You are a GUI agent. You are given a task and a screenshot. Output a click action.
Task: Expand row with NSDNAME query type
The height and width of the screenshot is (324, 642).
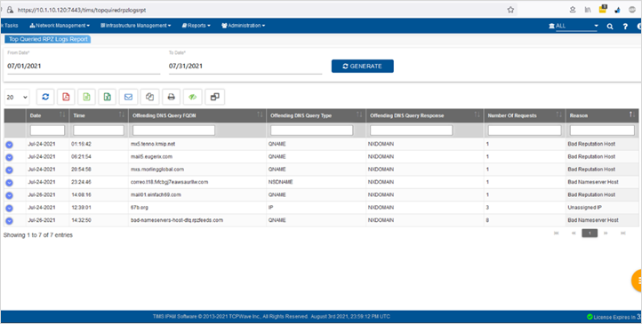tap(9, 183)
